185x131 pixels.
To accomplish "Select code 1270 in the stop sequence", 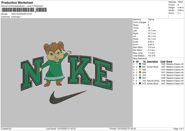I will point(163,70).
